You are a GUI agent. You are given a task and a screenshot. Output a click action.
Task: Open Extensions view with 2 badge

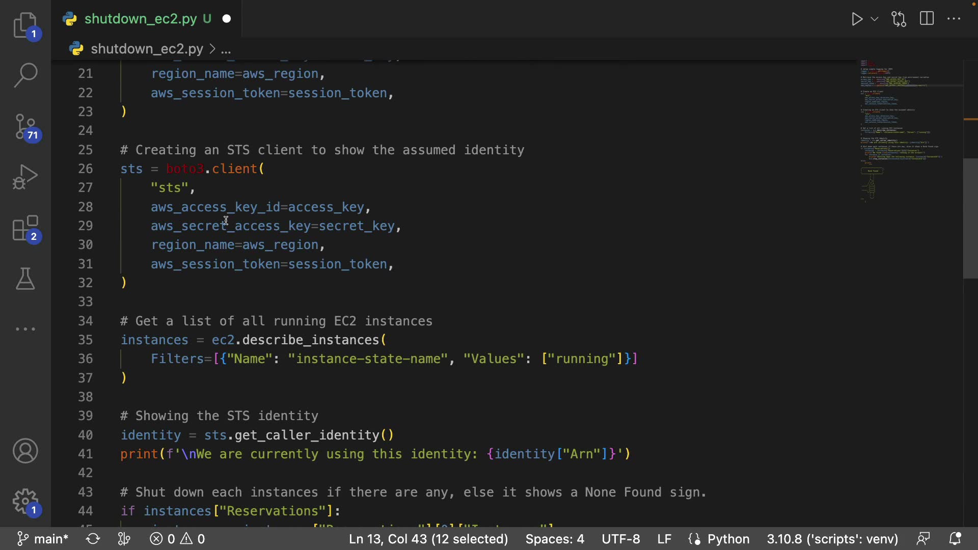click(x=25, y=228)
